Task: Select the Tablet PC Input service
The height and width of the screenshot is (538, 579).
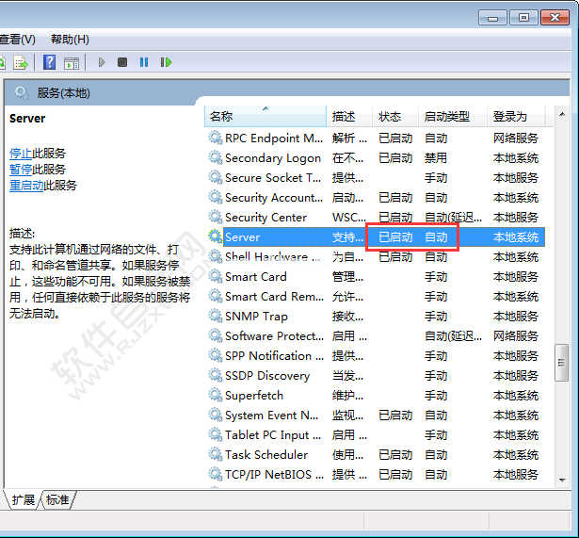Action: point(375,434)
